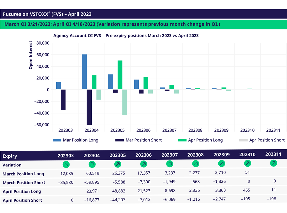The image size is (287, 213).
Task: Click the 202305 green Apr Position Long bar
Action: click(x=120, y=75)
